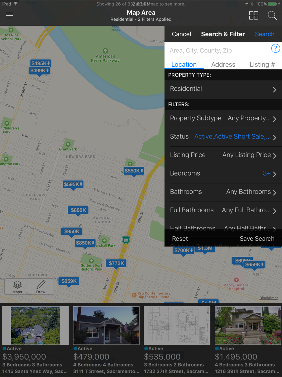282x377 pixels.
Task: Tap Save Search
Action: (257, 239)
